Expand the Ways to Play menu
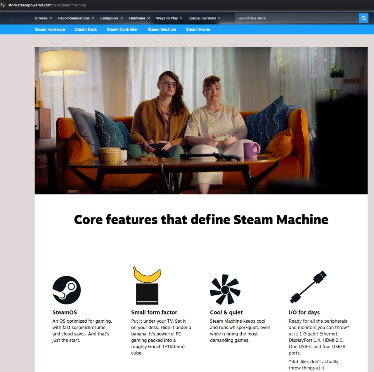Viewport: 374px width, 372px height. [169, 18]
